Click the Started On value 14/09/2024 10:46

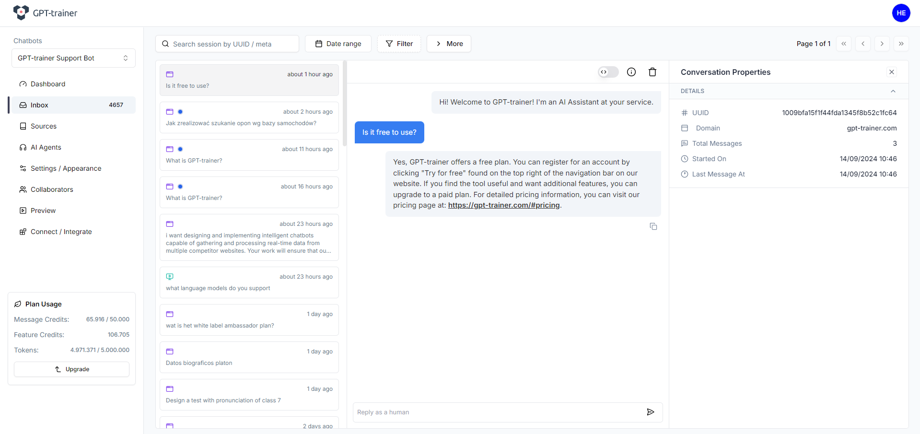pos(868,159)
